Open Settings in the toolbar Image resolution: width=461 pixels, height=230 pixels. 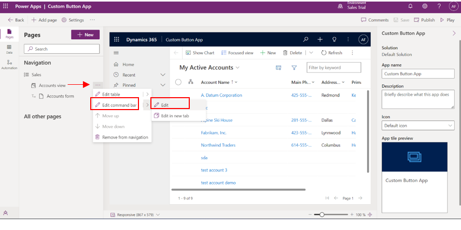click(x=73, y=20)
